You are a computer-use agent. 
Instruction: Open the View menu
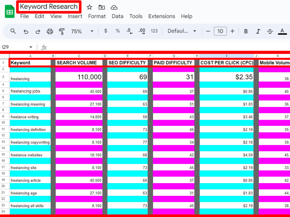[x=56, y=16]
